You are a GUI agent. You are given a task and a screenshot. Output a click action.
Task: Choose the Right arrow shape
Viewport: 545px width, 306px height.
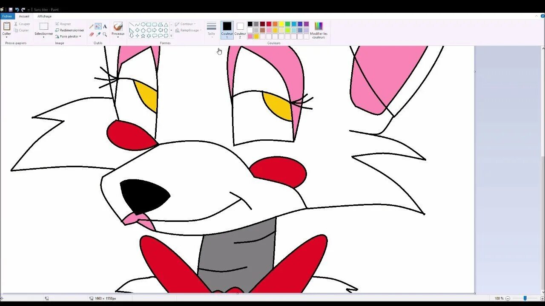pyautogui.click(x=155, y=30)
